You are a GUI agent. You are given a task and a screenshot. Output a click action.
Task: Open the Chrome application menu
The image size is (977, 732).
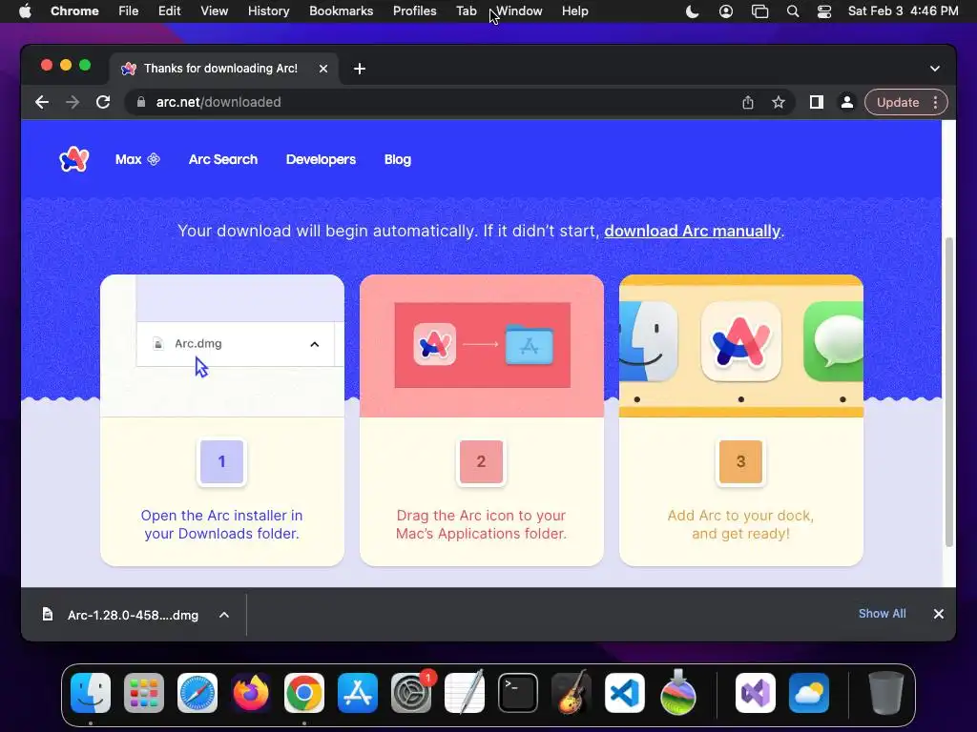pyautogui.click(x=74, y=11)
